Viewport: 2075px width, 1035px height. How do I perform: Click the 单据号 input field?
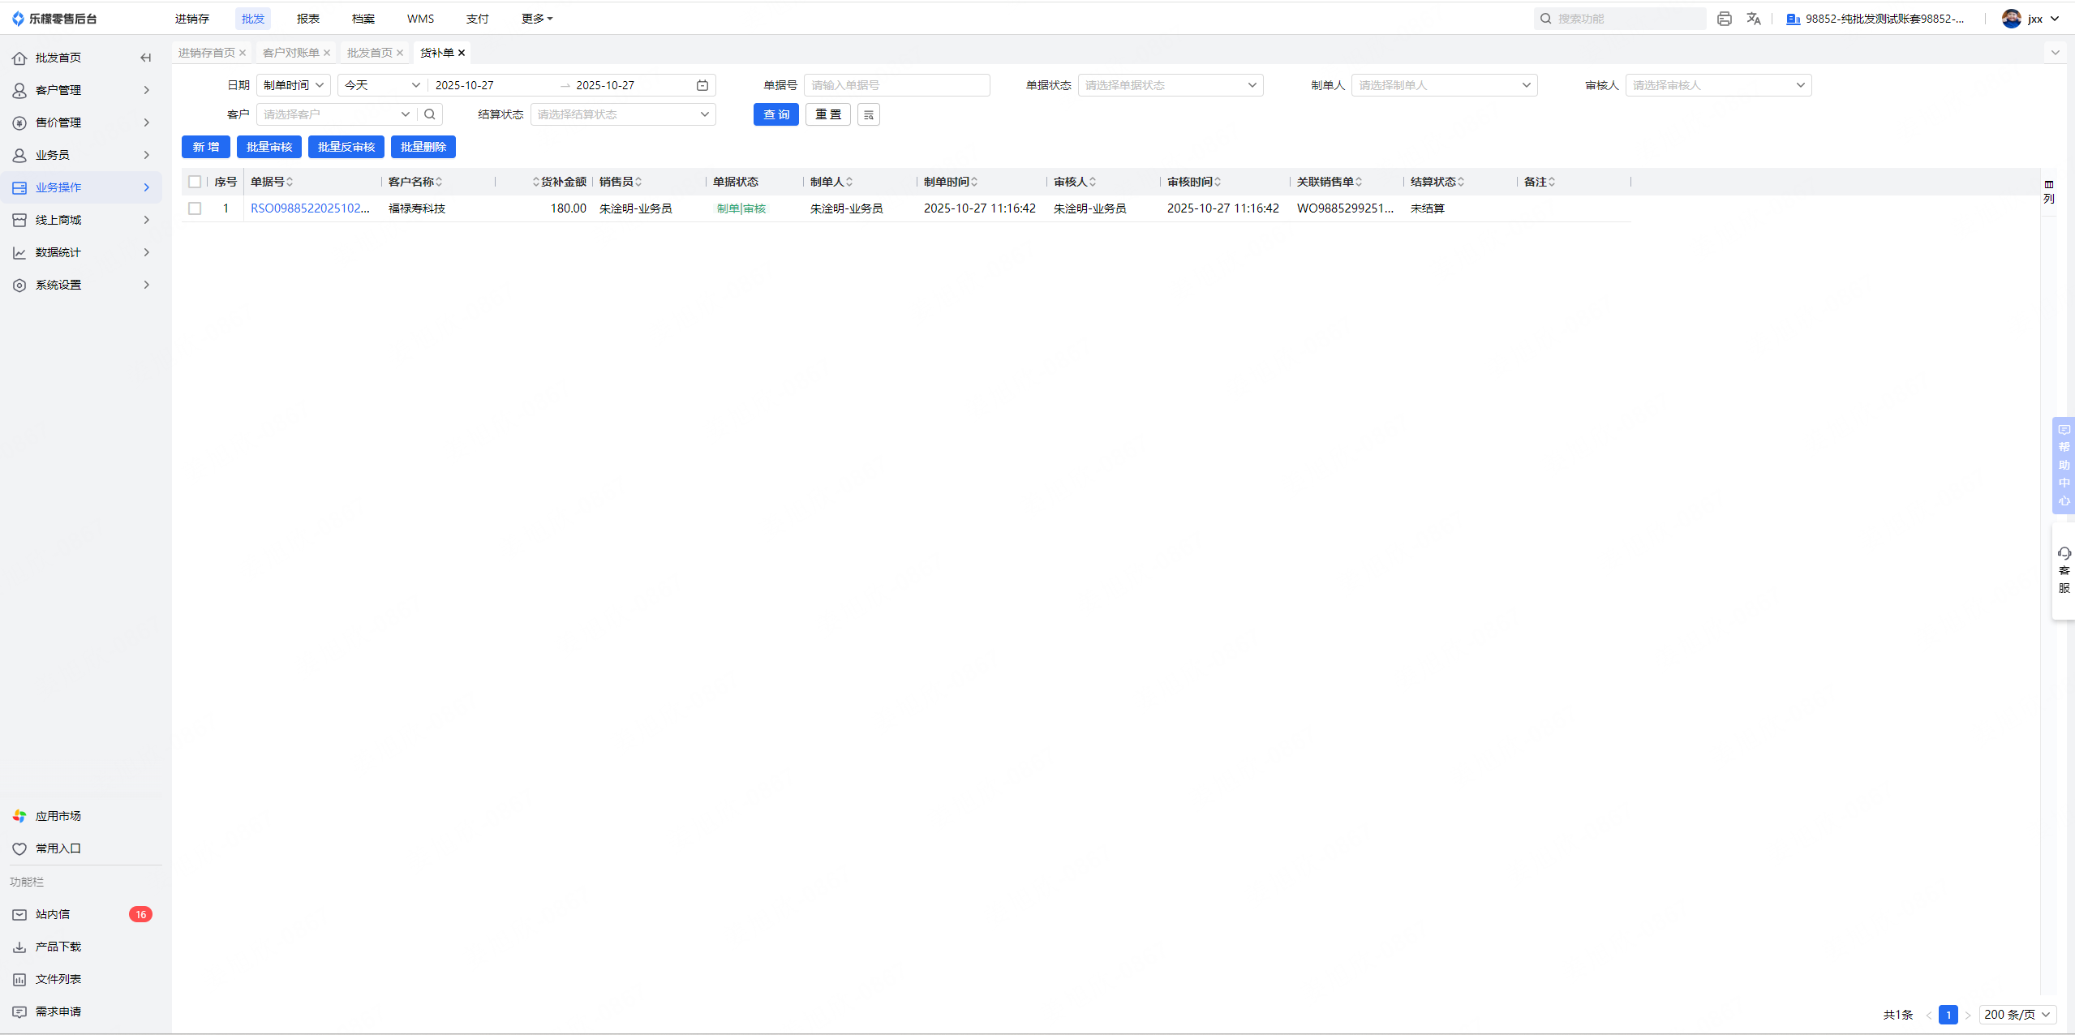click(x=896, y=85)
